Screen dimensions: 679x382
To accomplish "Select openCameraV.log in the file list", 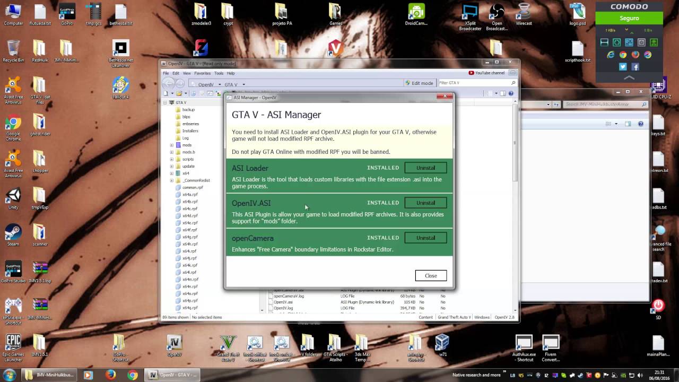I will coord(288,296).
